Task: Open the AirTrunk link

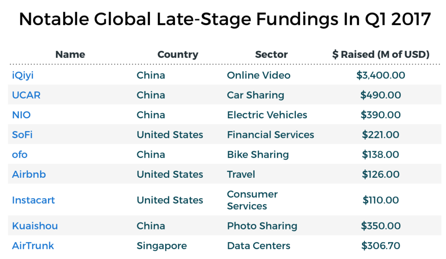Action: point(33,246)
